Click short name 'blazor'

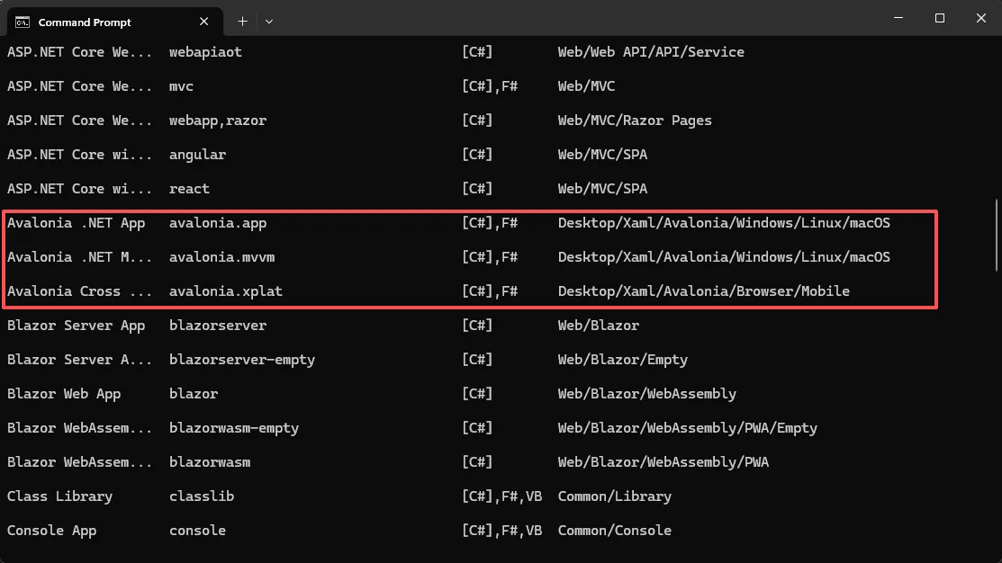[x=193, y=394]
